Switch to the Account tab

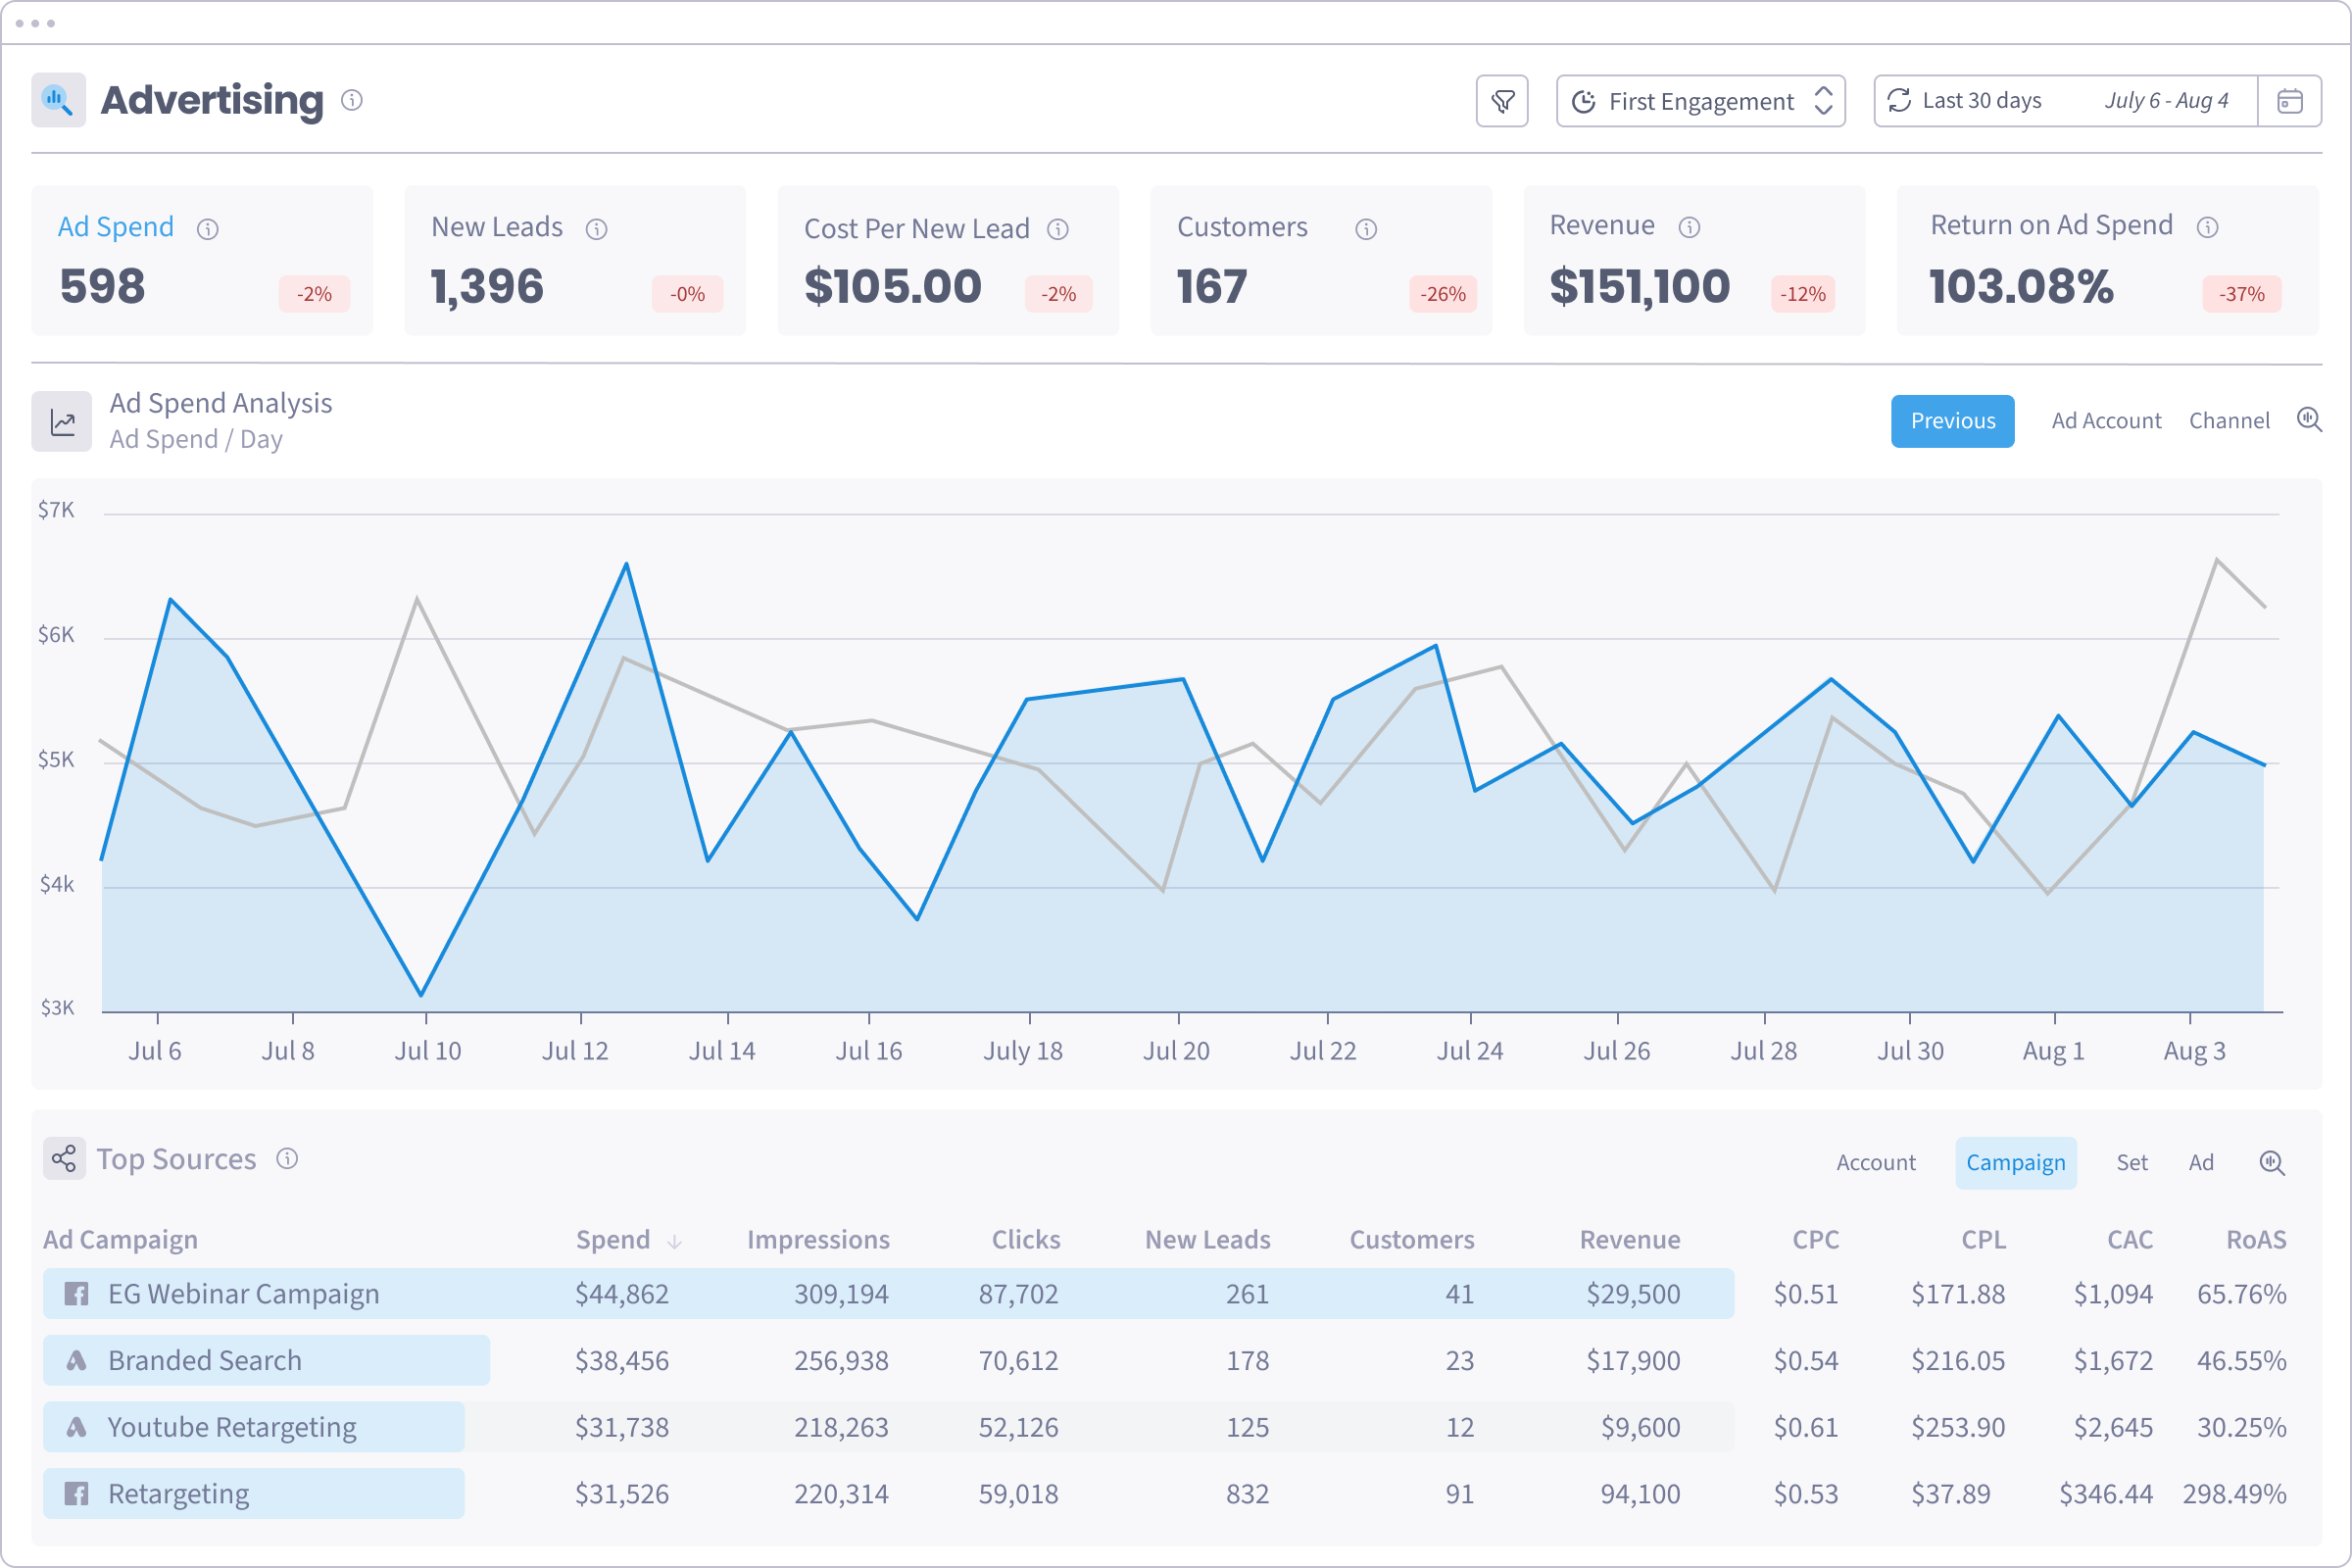(1875, 1162)
